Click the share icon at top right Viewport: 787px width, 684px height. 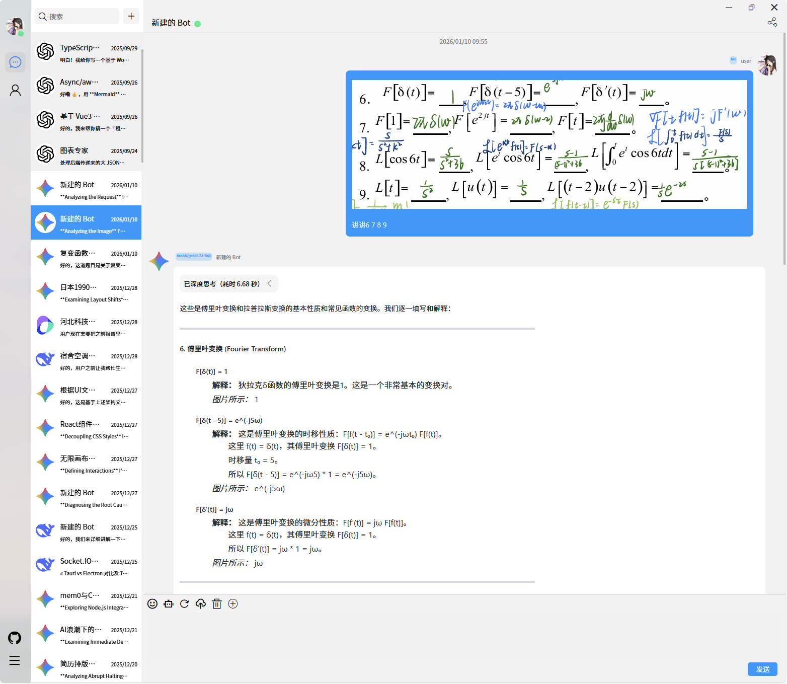pyautogui.click(x=772, y=22)
